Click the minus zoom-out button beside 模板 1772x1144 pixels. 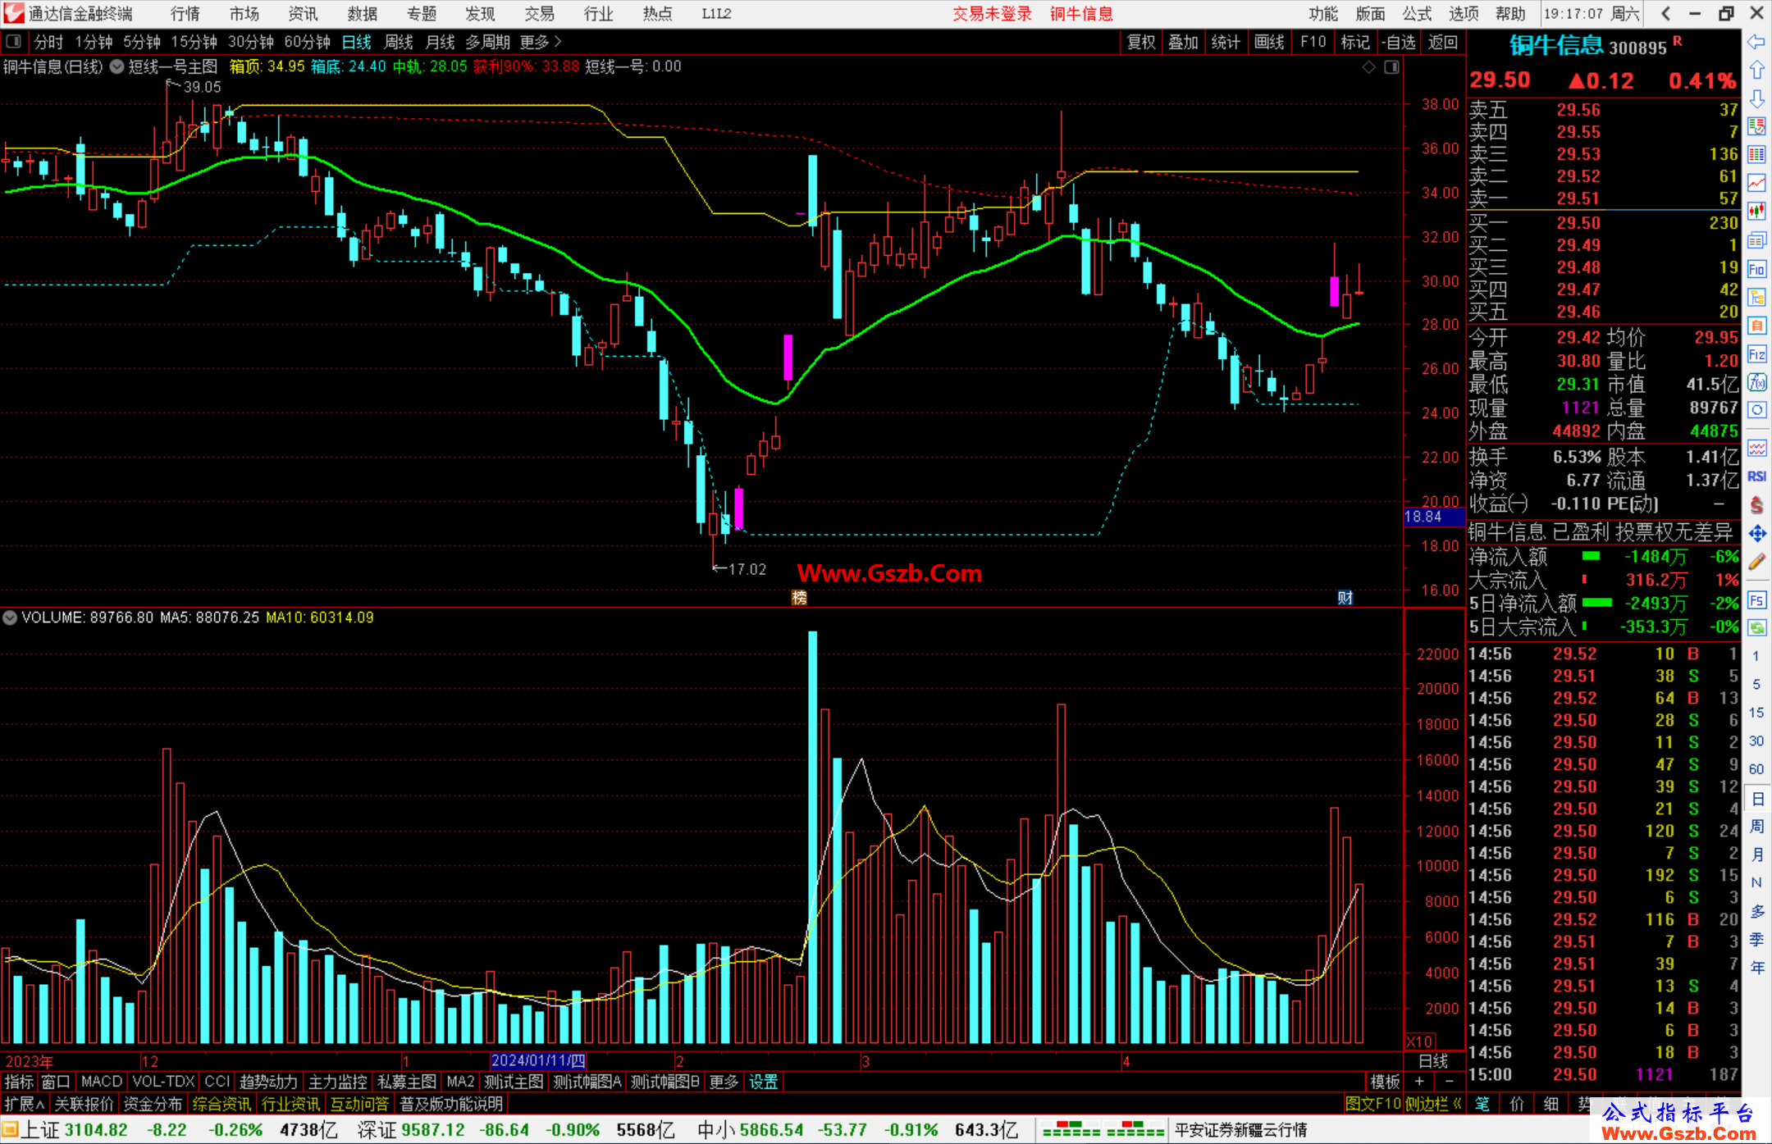1450,1082
